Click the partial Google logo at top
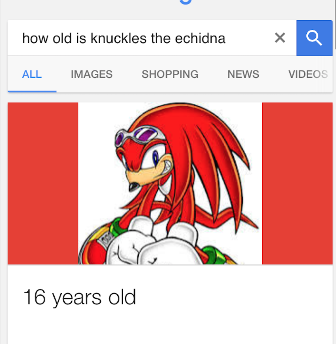Screen dimensions: 336x344 click(x=186, y=2)
